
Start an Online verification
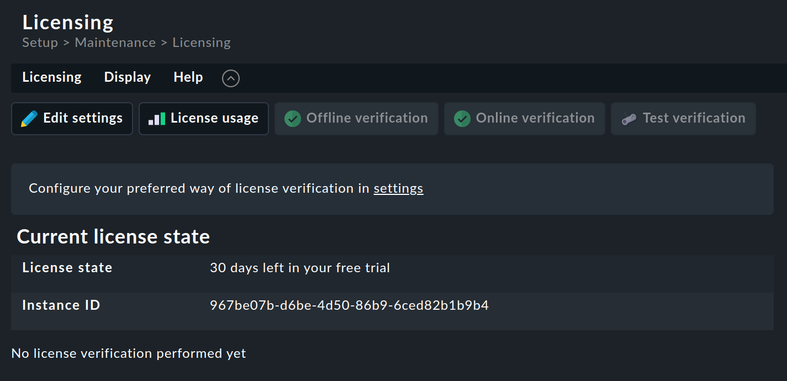point(524,118)
